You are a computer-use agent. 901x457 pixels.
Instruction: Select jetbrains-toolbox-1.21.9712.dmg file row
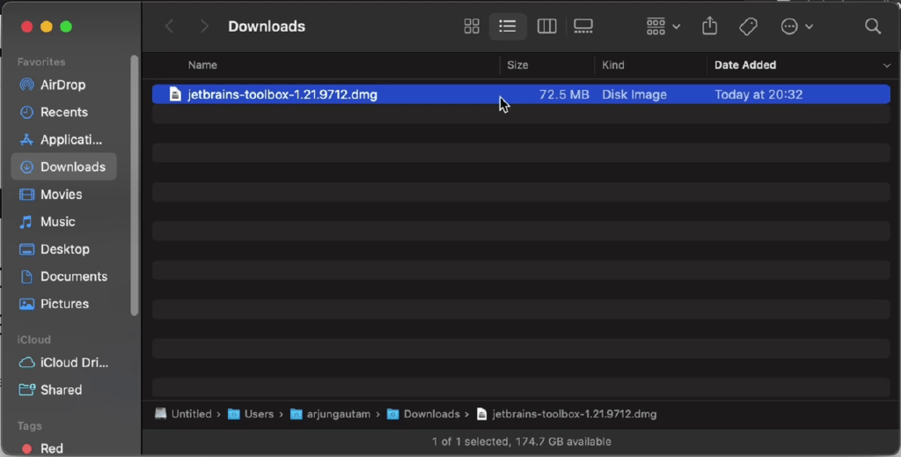[x=521, y=94]
